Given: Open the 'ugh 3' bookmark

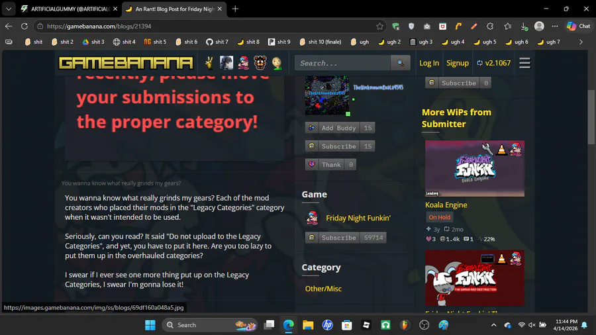Looking at the screenshot, I should point(421,42).
